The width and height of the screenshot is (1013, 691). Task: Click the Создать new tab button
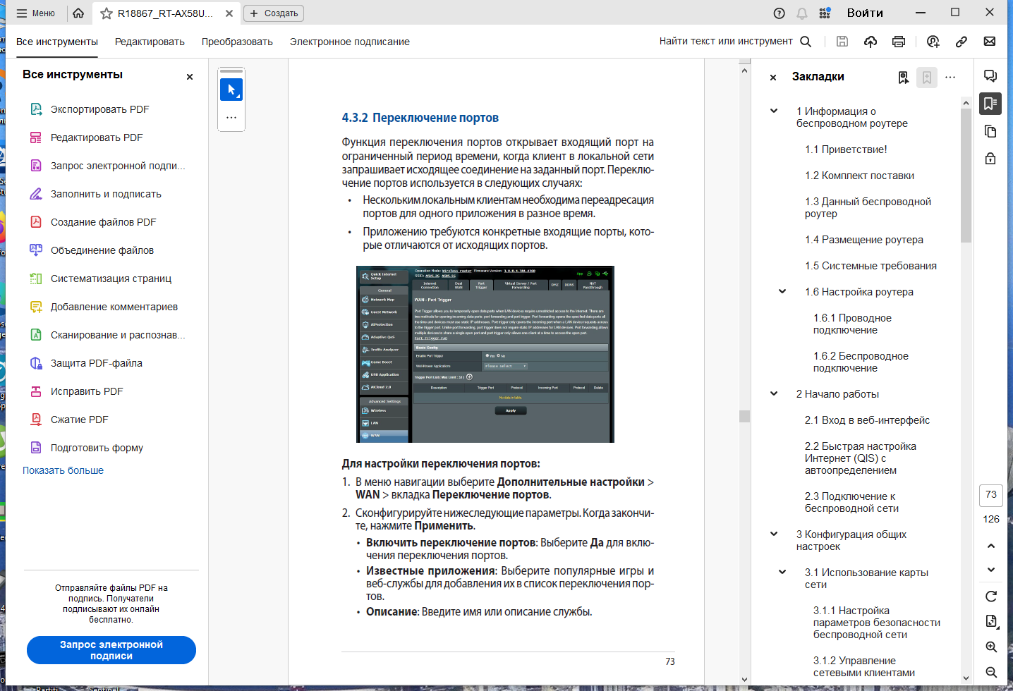coord(274,13)
